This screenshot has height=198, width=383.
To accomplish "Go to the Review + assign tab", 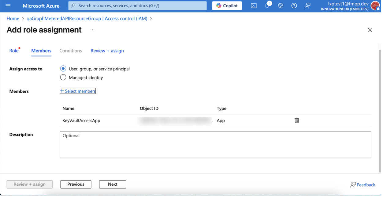I will (x=107, y=51).
